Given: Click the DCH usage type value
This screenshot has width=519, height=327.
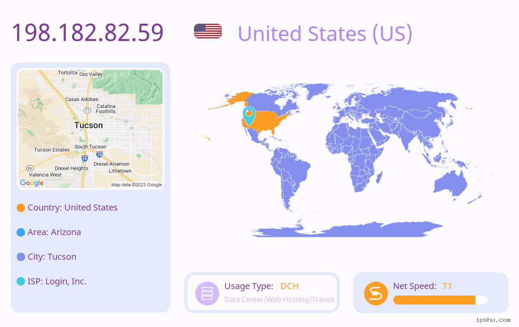Looking at the screenshot, I should click(x=289, y=286).
